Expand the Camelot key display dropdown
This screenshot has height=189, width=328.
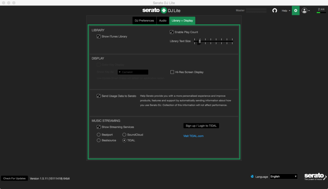click(x=133, y=72)
